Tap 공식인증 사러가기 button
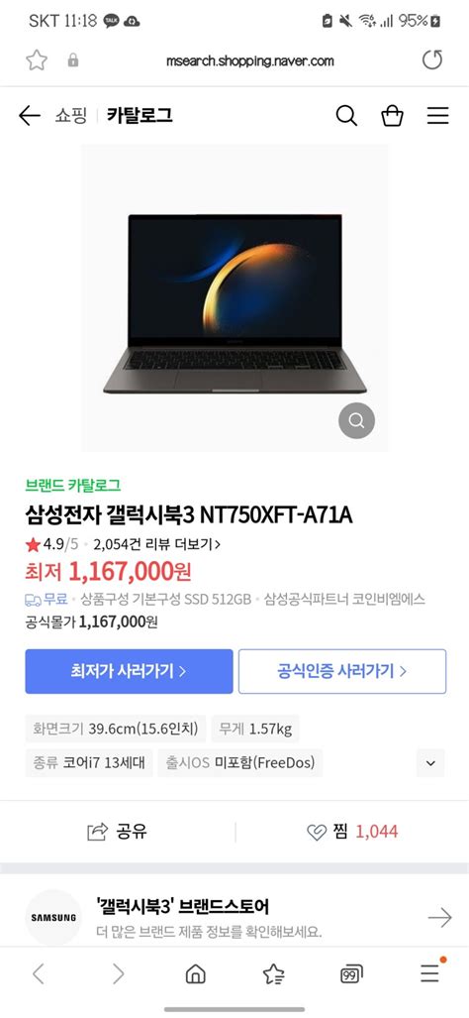This screenshot has height=1018, width=469. point(342,671)
